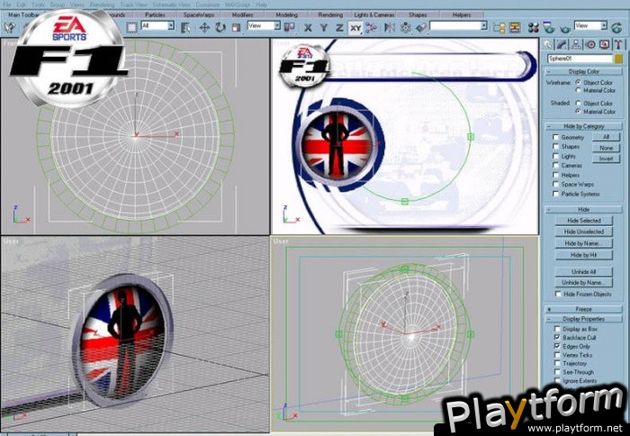Switch to Hierarchy command panel
630x436 pixels.
pyautogui.click(x=576, y=44)
